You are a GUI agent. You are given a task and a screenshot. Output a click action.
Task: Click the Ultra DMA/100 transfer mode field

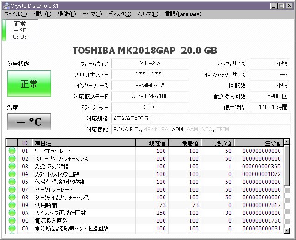pos(150,96)
